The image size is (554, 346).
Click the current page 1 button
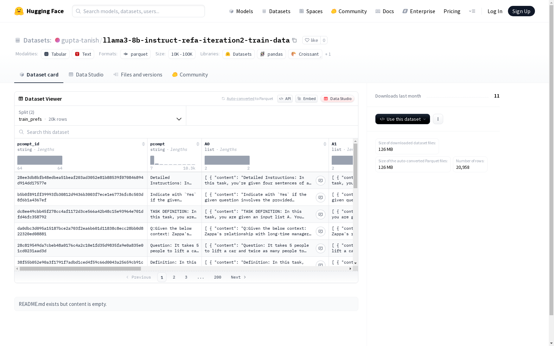[x=162, y=277]
